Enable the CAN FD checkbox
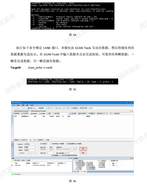The height and width of the screenshot is (185, 147). 19,153
